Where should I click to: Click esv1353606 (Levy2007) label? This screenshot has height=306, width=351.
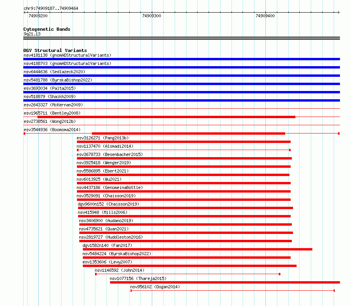click(107, 262)
